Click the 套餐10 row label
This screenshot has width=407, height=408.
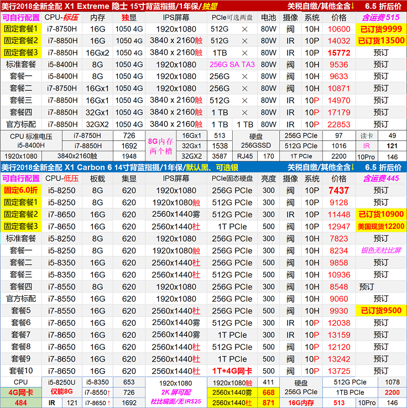(x=21, y=371)
